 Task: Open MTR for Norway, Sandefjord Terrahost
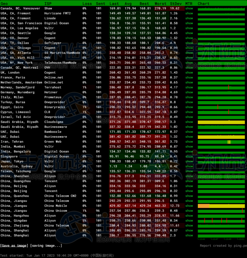click(189, 87)
